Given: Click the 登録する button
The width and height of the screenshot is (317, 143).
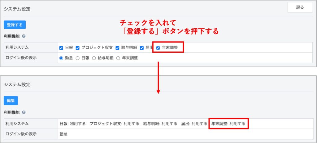Looking at the screenshot, I should coord(15,25).
